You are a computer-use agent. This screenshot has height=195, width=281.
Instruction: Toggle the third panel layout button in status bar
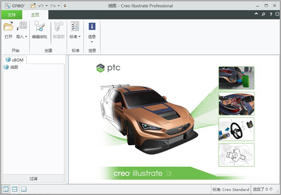click(23, 189)
